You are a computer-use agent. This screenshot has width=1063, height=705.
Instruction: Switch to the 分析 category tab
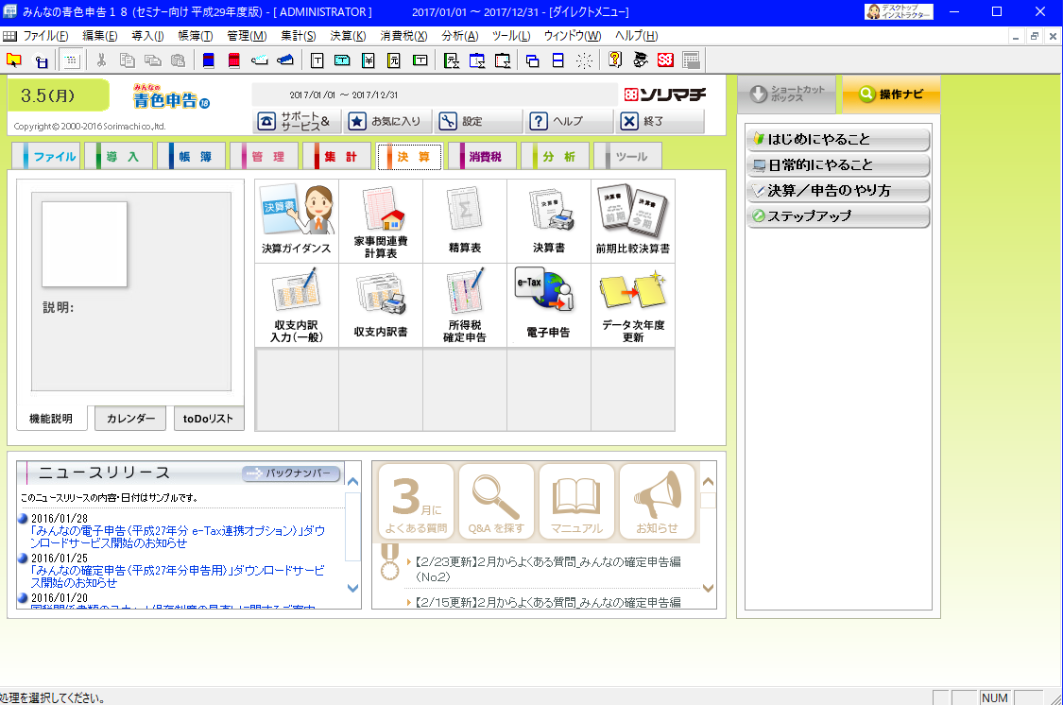coord(557,157)
